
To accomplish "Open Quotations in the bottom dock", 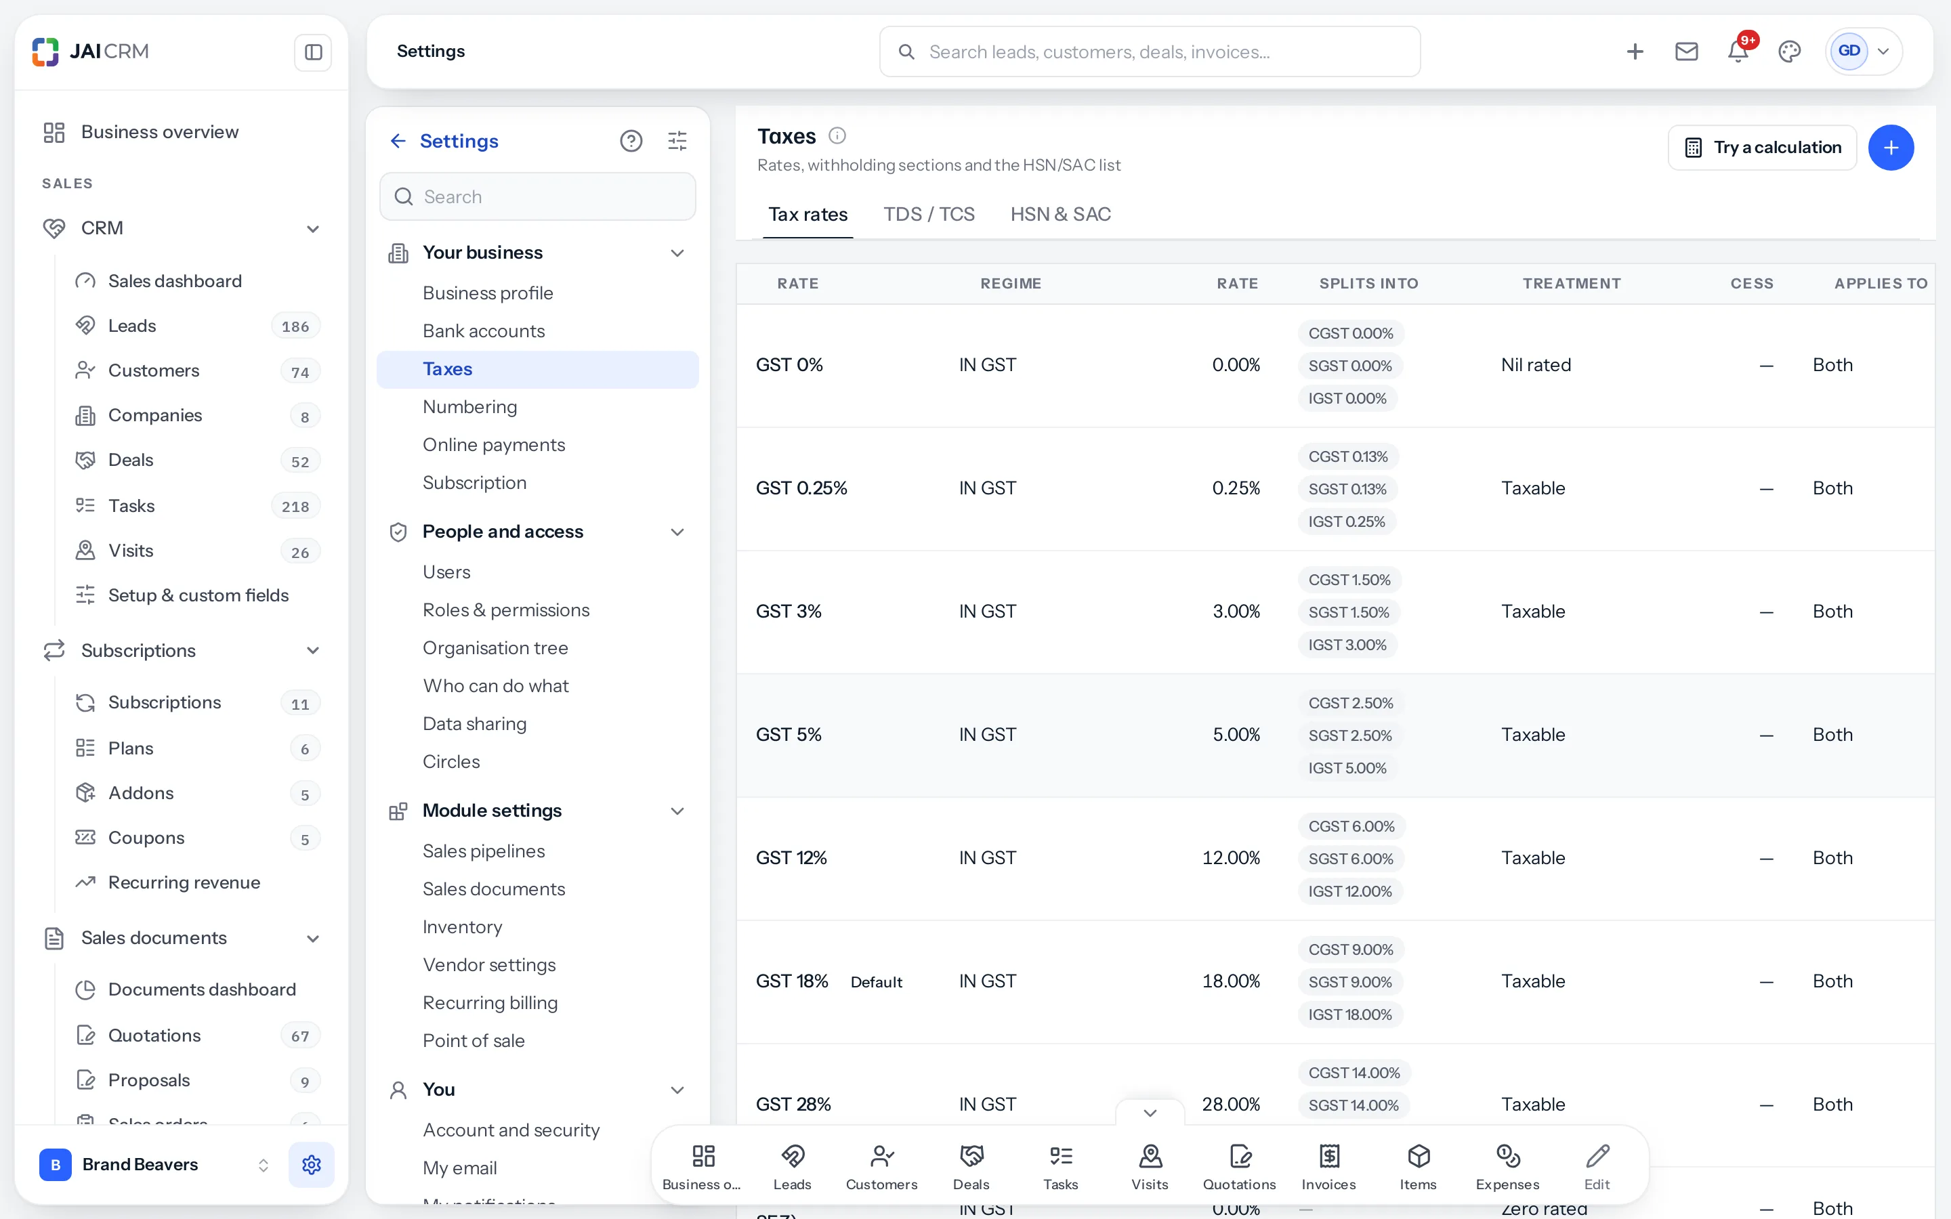I will point(1239,1165).
